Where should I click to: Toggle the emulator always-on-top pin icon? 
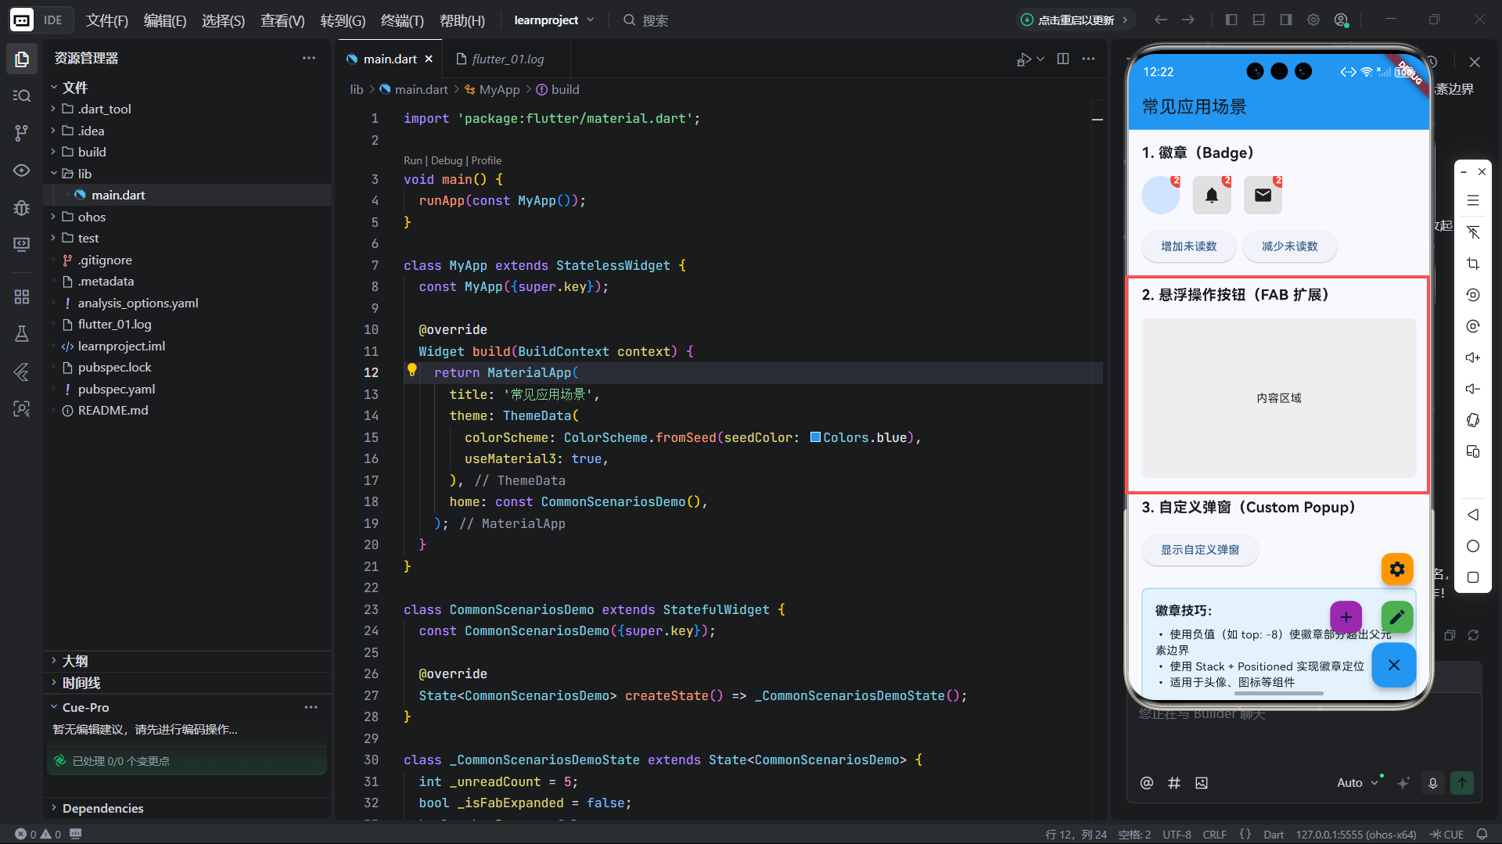coord(1473,232)
